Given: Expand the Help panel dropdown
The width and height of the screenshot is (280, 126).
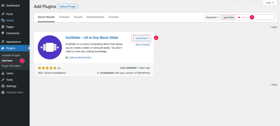Looking at the screenshot, I should click(270, 3).
